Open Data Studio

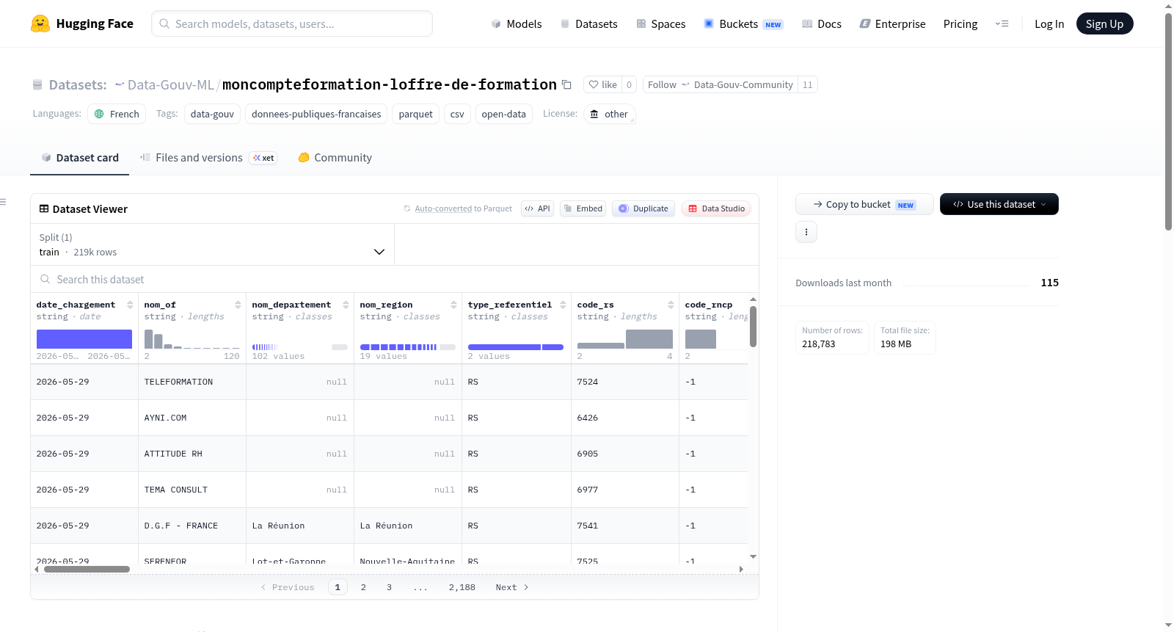click(x=716, y=208)
